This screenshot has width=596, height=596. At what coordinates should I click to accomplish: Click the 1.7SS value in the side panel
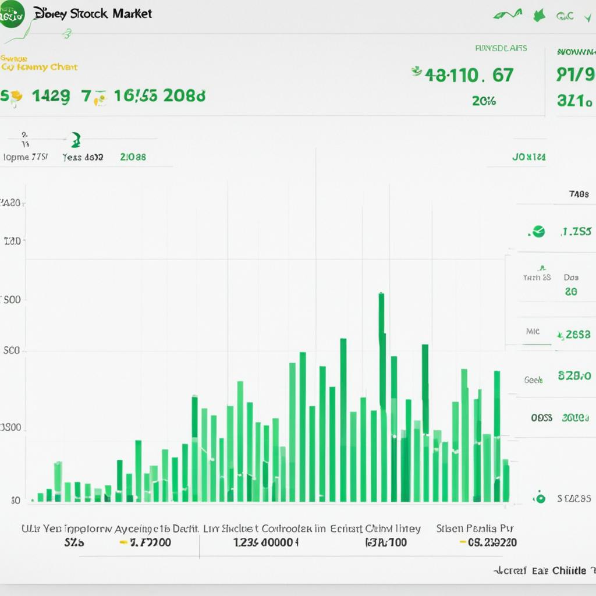(x=576, y=232)
